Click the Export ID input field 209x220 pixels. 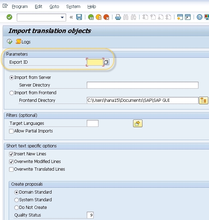pyautogui.click(x=95, y=62)
